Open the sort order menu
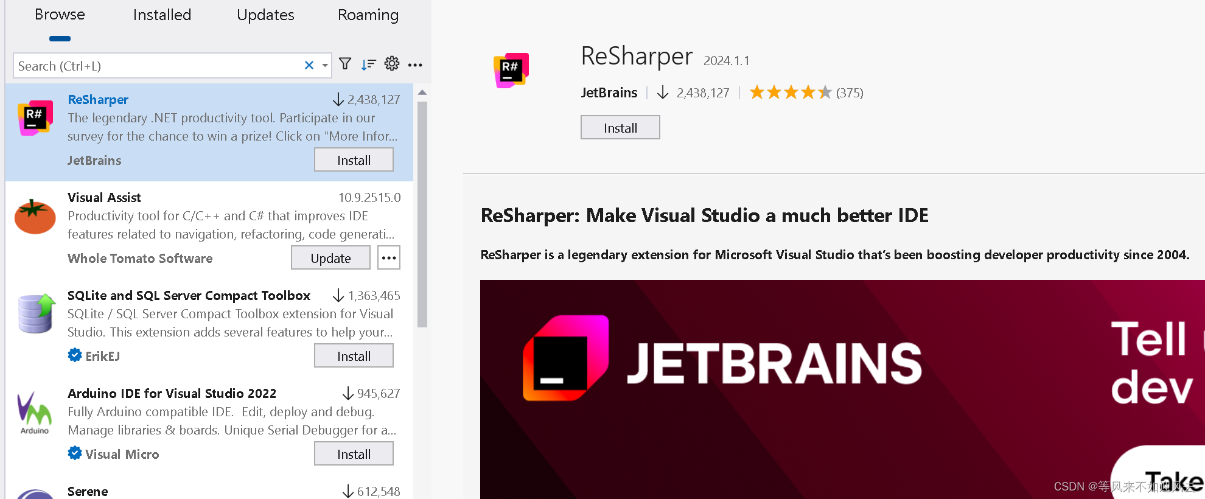This screenshot has width=1205, height=499. [368, 64]
